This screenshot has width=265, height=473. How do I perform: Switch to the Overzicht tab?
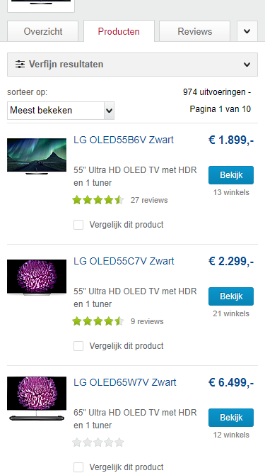click(x=42, y=31)
